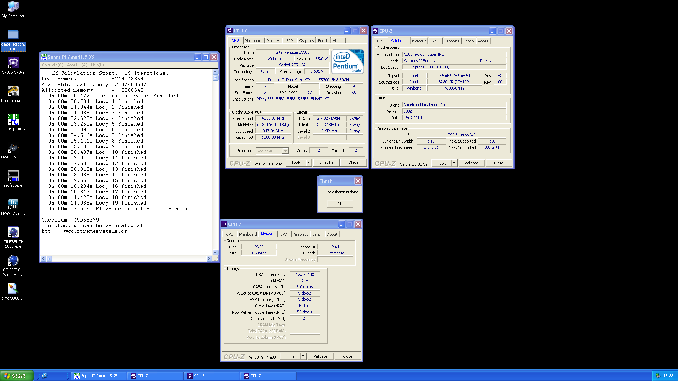Open Bench tab in Mainboard window
Viewport: 678px width, 381px height.
click(x=469, y=41)
